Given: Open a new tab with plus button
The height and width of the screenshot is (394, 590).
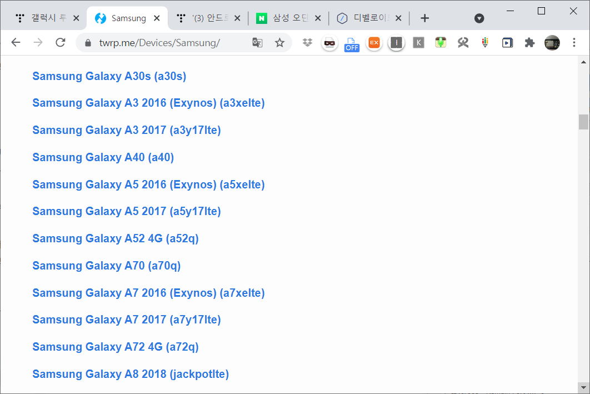Looking at the screenshot, I should coord(425,18).
